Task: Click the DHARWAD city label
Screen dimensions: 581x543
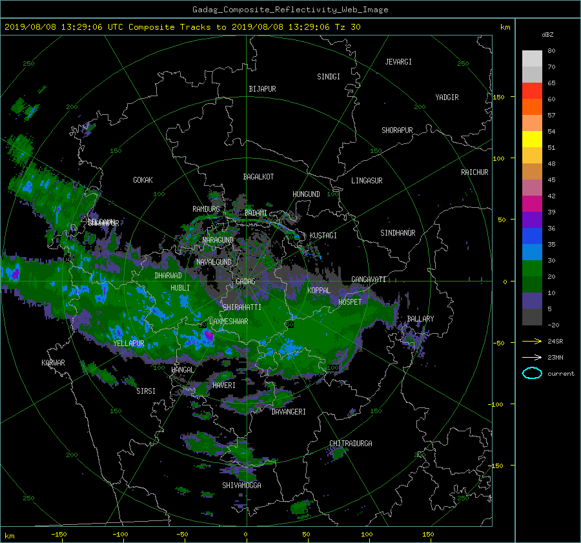Action: click(168, 276)
